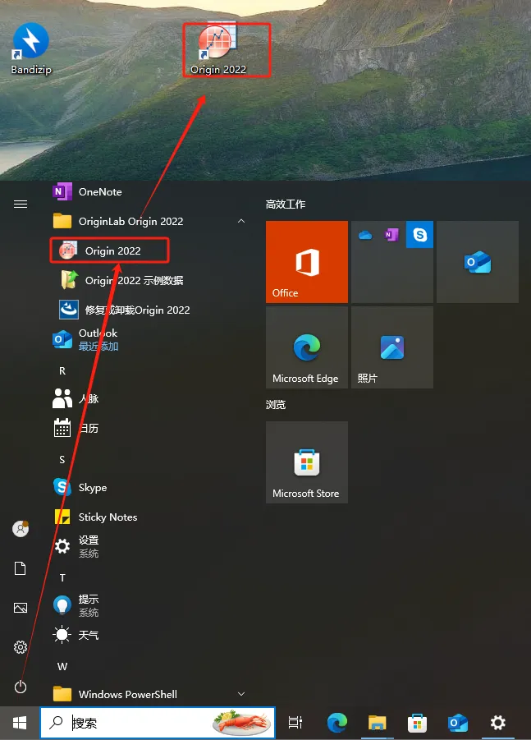This screenshot has width=531, height=740.
Task: Open 日历 (Calendar) app
Action: coord(76,428)
